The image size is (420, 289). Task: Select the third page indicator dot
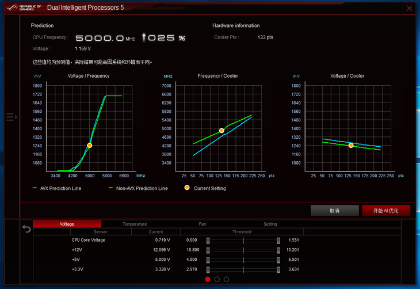(226, 279)
